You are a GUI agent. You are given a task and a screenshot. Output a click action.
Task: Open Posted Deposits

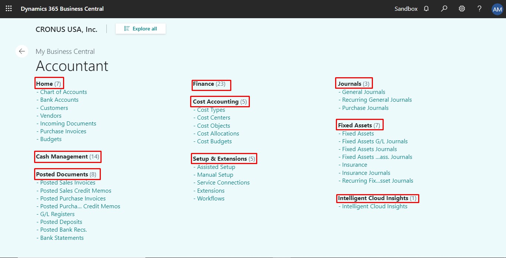(61, 222)
